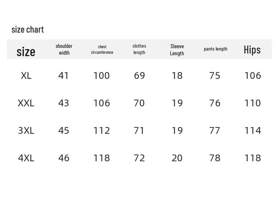Click the 'Hips' column header
The width and height of the screenshot is (279, 209).
click(x=252, y=50)
